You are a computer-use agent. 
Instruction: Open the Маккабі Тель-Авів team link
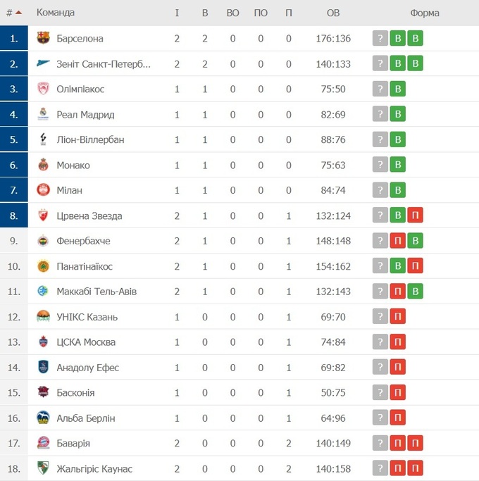pos(97,292)
